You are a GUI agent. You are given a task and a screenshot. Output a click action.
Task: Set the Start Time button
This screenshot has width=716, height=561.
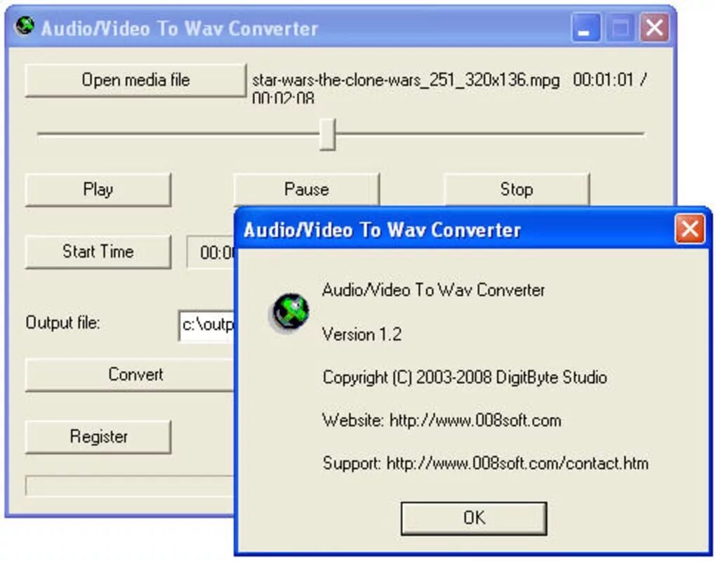[x=98, y=252]
